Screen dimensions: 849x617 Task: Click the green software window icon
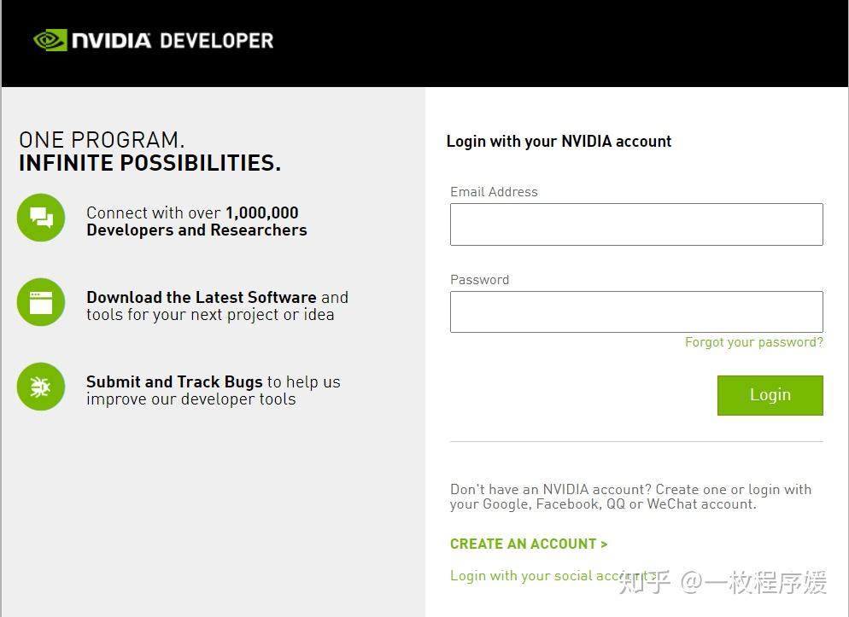point(41,302)
